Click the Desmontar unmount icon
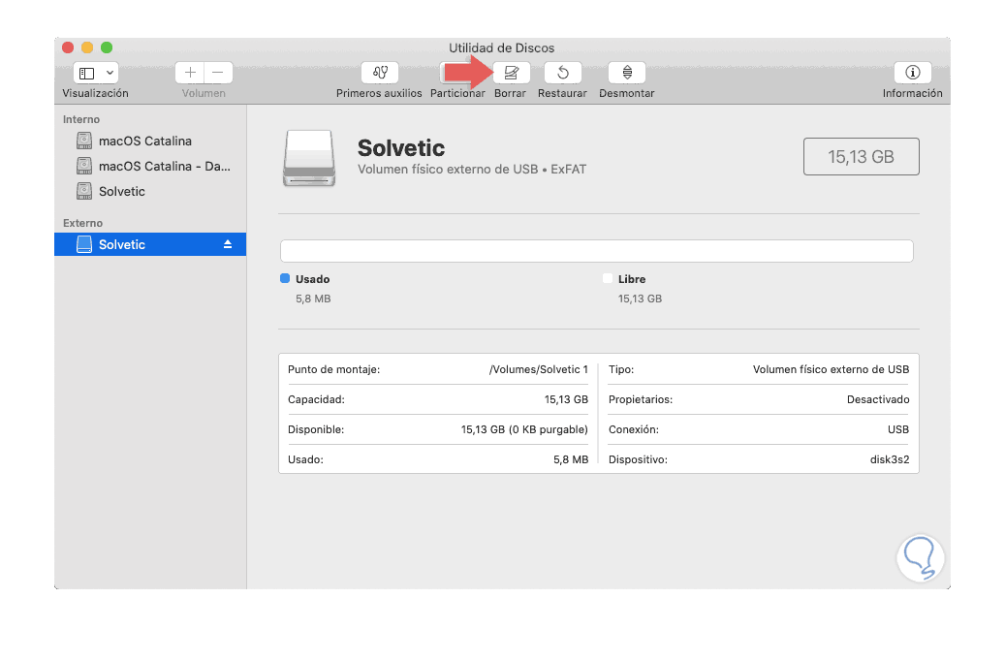1005x661 pixels. (627, 73)
